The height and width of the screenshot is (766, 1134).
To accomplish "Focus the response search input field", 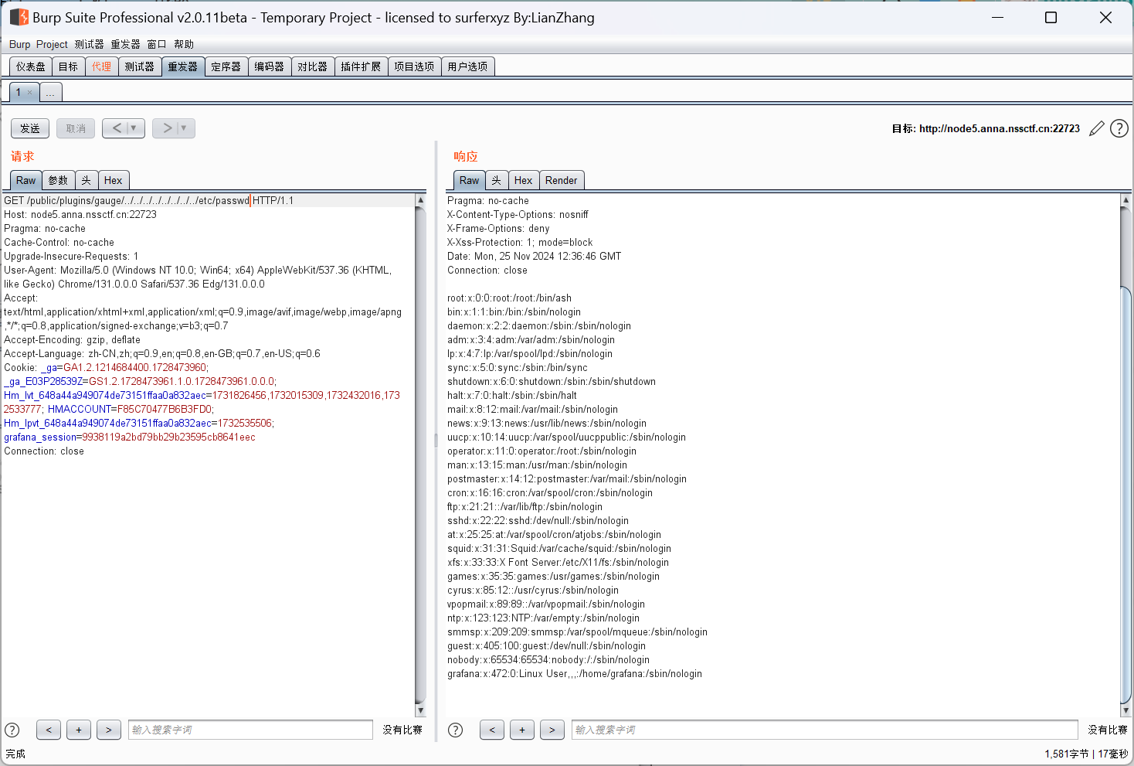I will click(825, 730).
